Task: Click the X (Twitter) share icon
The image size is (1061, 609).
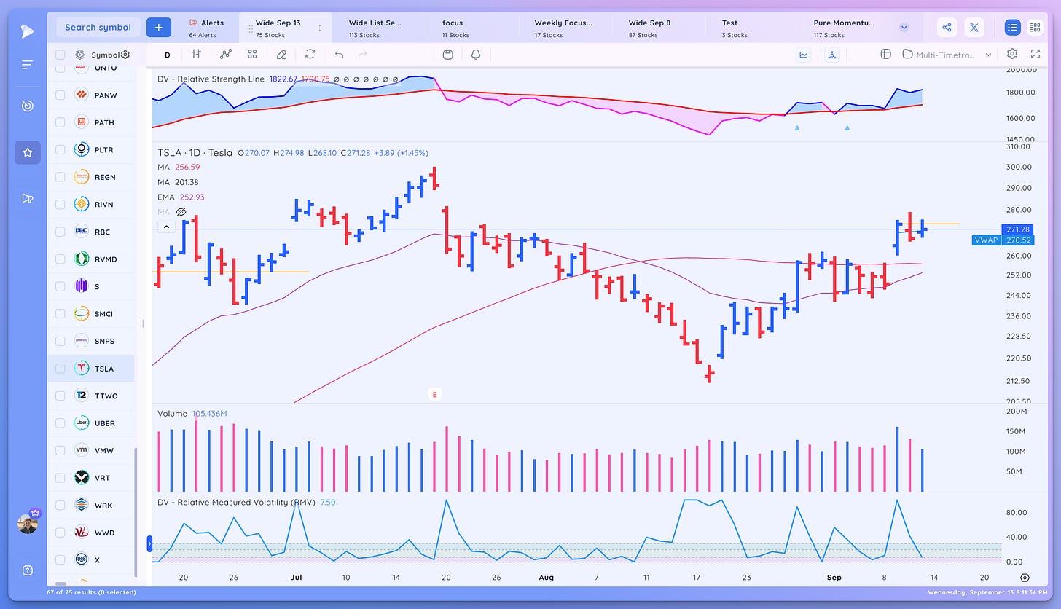Action: 974,28
